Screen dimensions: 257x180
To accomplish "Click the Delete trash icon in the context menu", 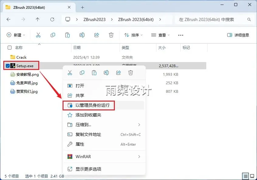I will point(130,73).
